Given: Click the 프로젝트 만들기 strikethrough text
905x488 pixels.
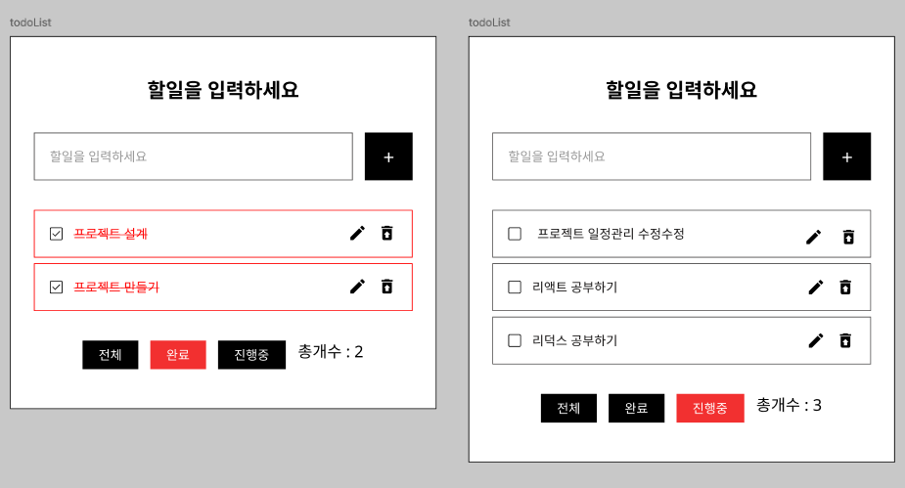Looking at the screenshot, I should (116, 287).
